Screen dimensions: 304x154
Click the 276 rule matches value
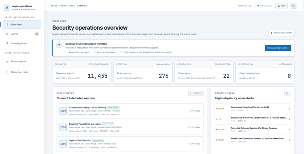pos(164,76)
